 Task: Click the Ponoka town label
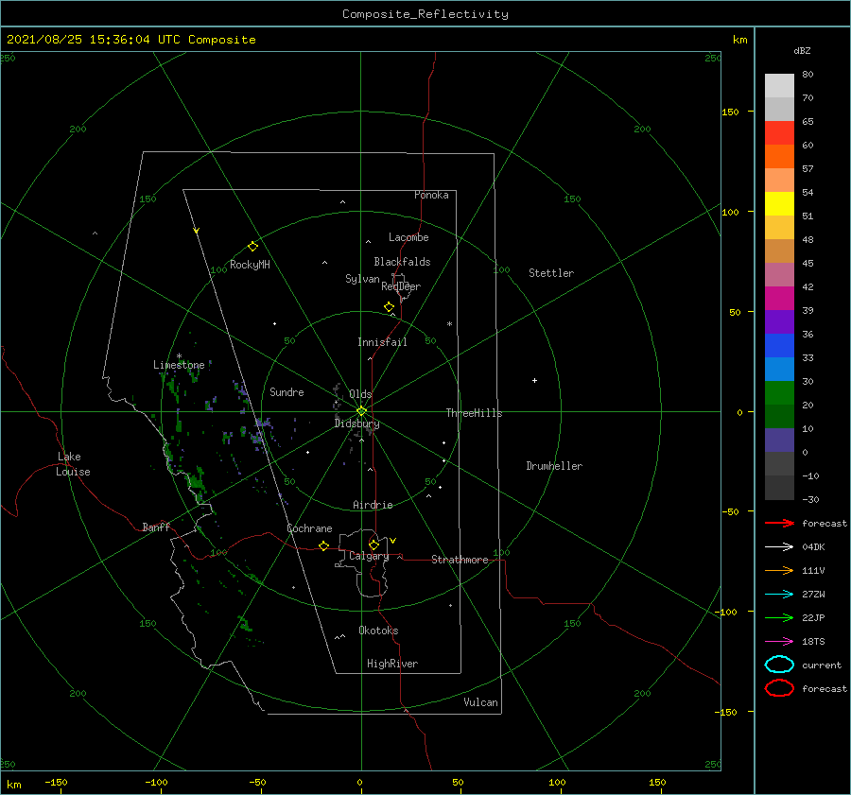(x=431, y=195)
